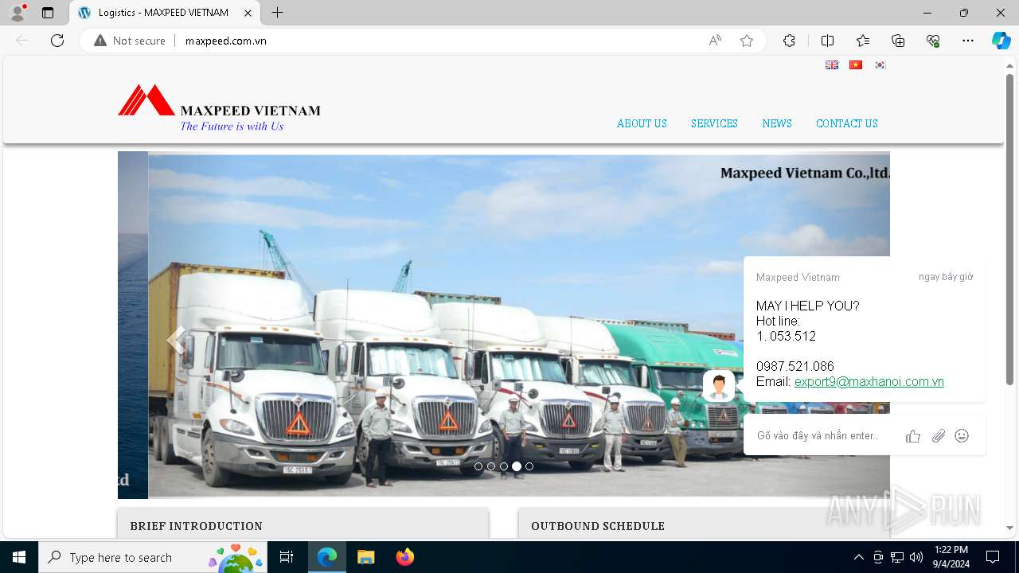This screenshot has height=573, width=1019.
Task: Open the notification center
Action: (993, 557)
